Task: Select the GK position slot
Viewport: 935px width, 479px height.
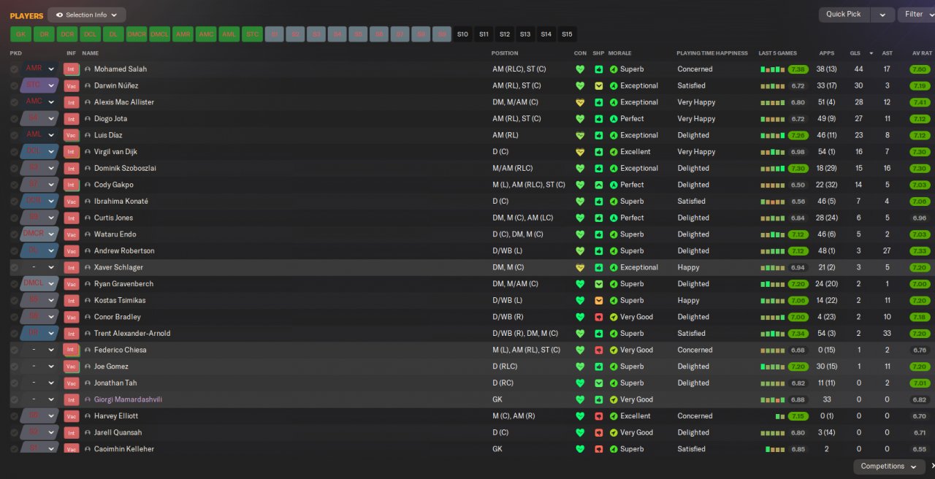Action: pos(20,34)
